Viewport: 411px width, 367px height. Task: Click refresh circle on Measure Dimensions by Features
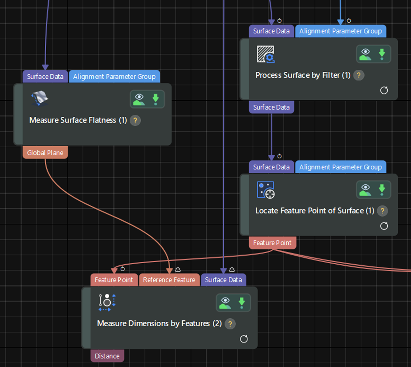click(x=244, y=339)
